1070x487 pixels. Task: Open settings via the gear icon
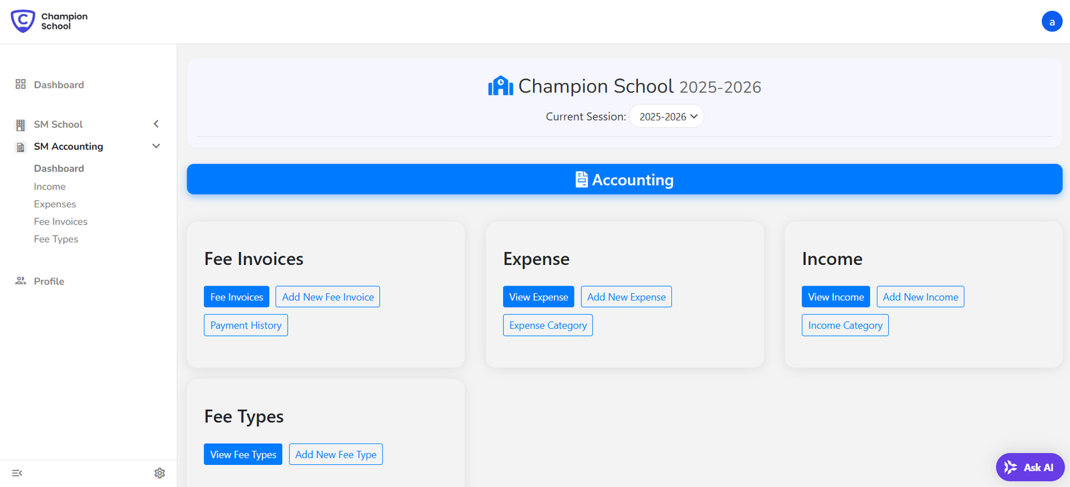point(159,473)
